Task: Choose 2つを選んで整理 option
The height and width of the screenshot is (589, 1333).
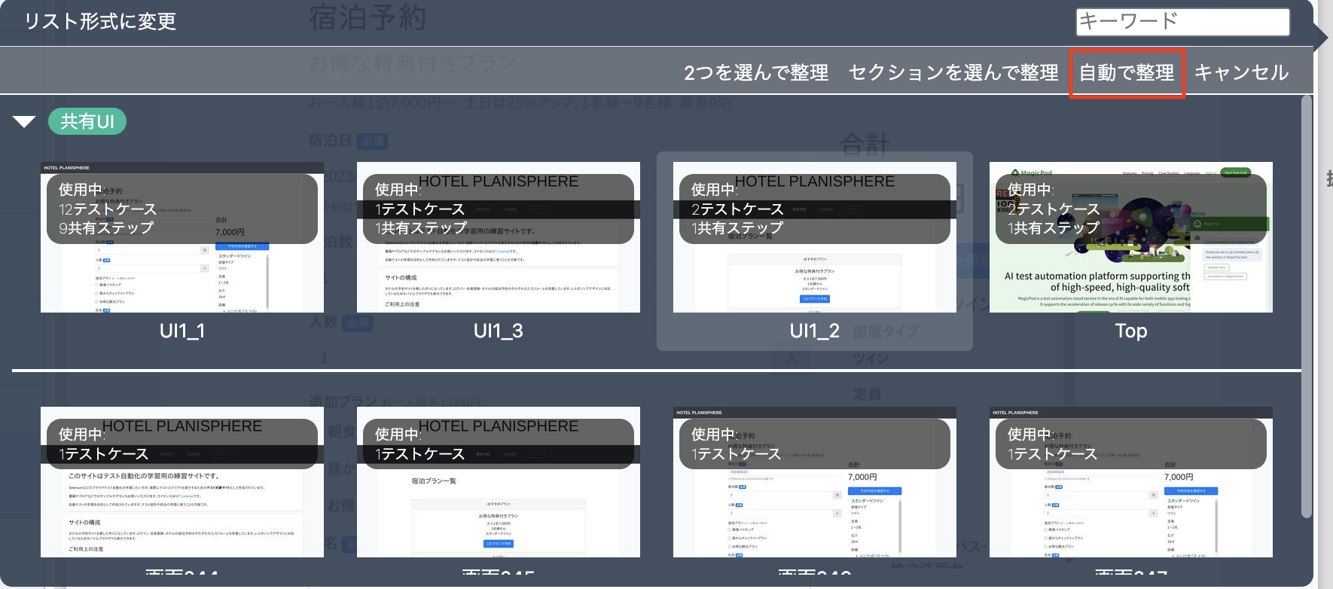Action: pyautogui.click(x=756, y=72)
